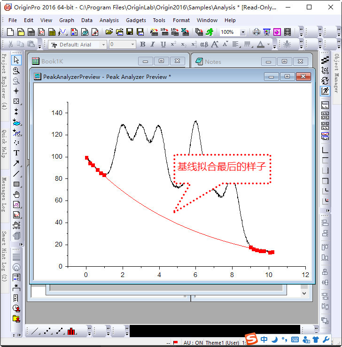This screenshot has width=342, height=347.
Task: Open the zoom percentage 100% dropdown
Action: (x=242, y=32)
